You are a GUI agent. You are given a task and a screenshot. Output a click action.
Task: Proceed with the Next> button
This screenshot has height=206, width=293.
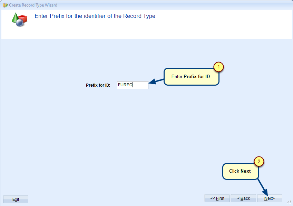click(270, 198)
